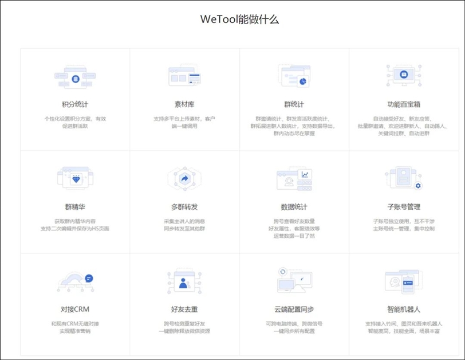Screen dimensions: 465x360
Task: Select the '积分统计' card title
Action: click(75, 104)
